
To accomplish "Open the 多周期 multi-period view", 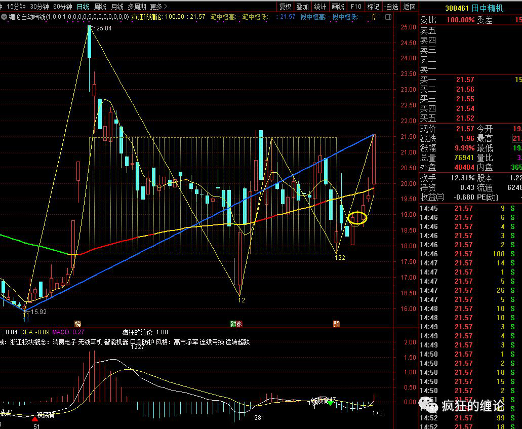I will [x=137, y=7].
